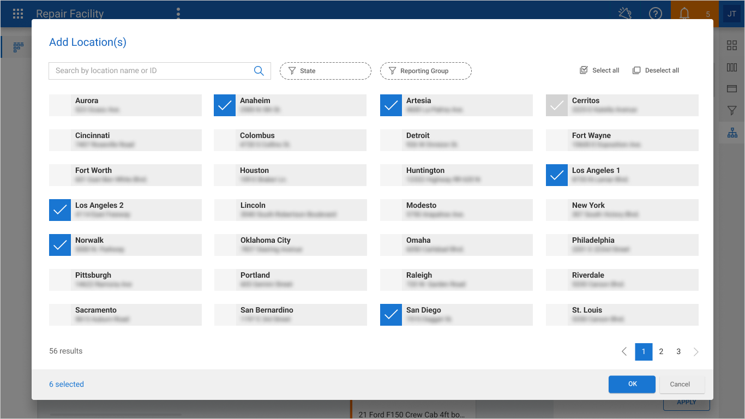Select the Lincoln location card

pos(291,210)
